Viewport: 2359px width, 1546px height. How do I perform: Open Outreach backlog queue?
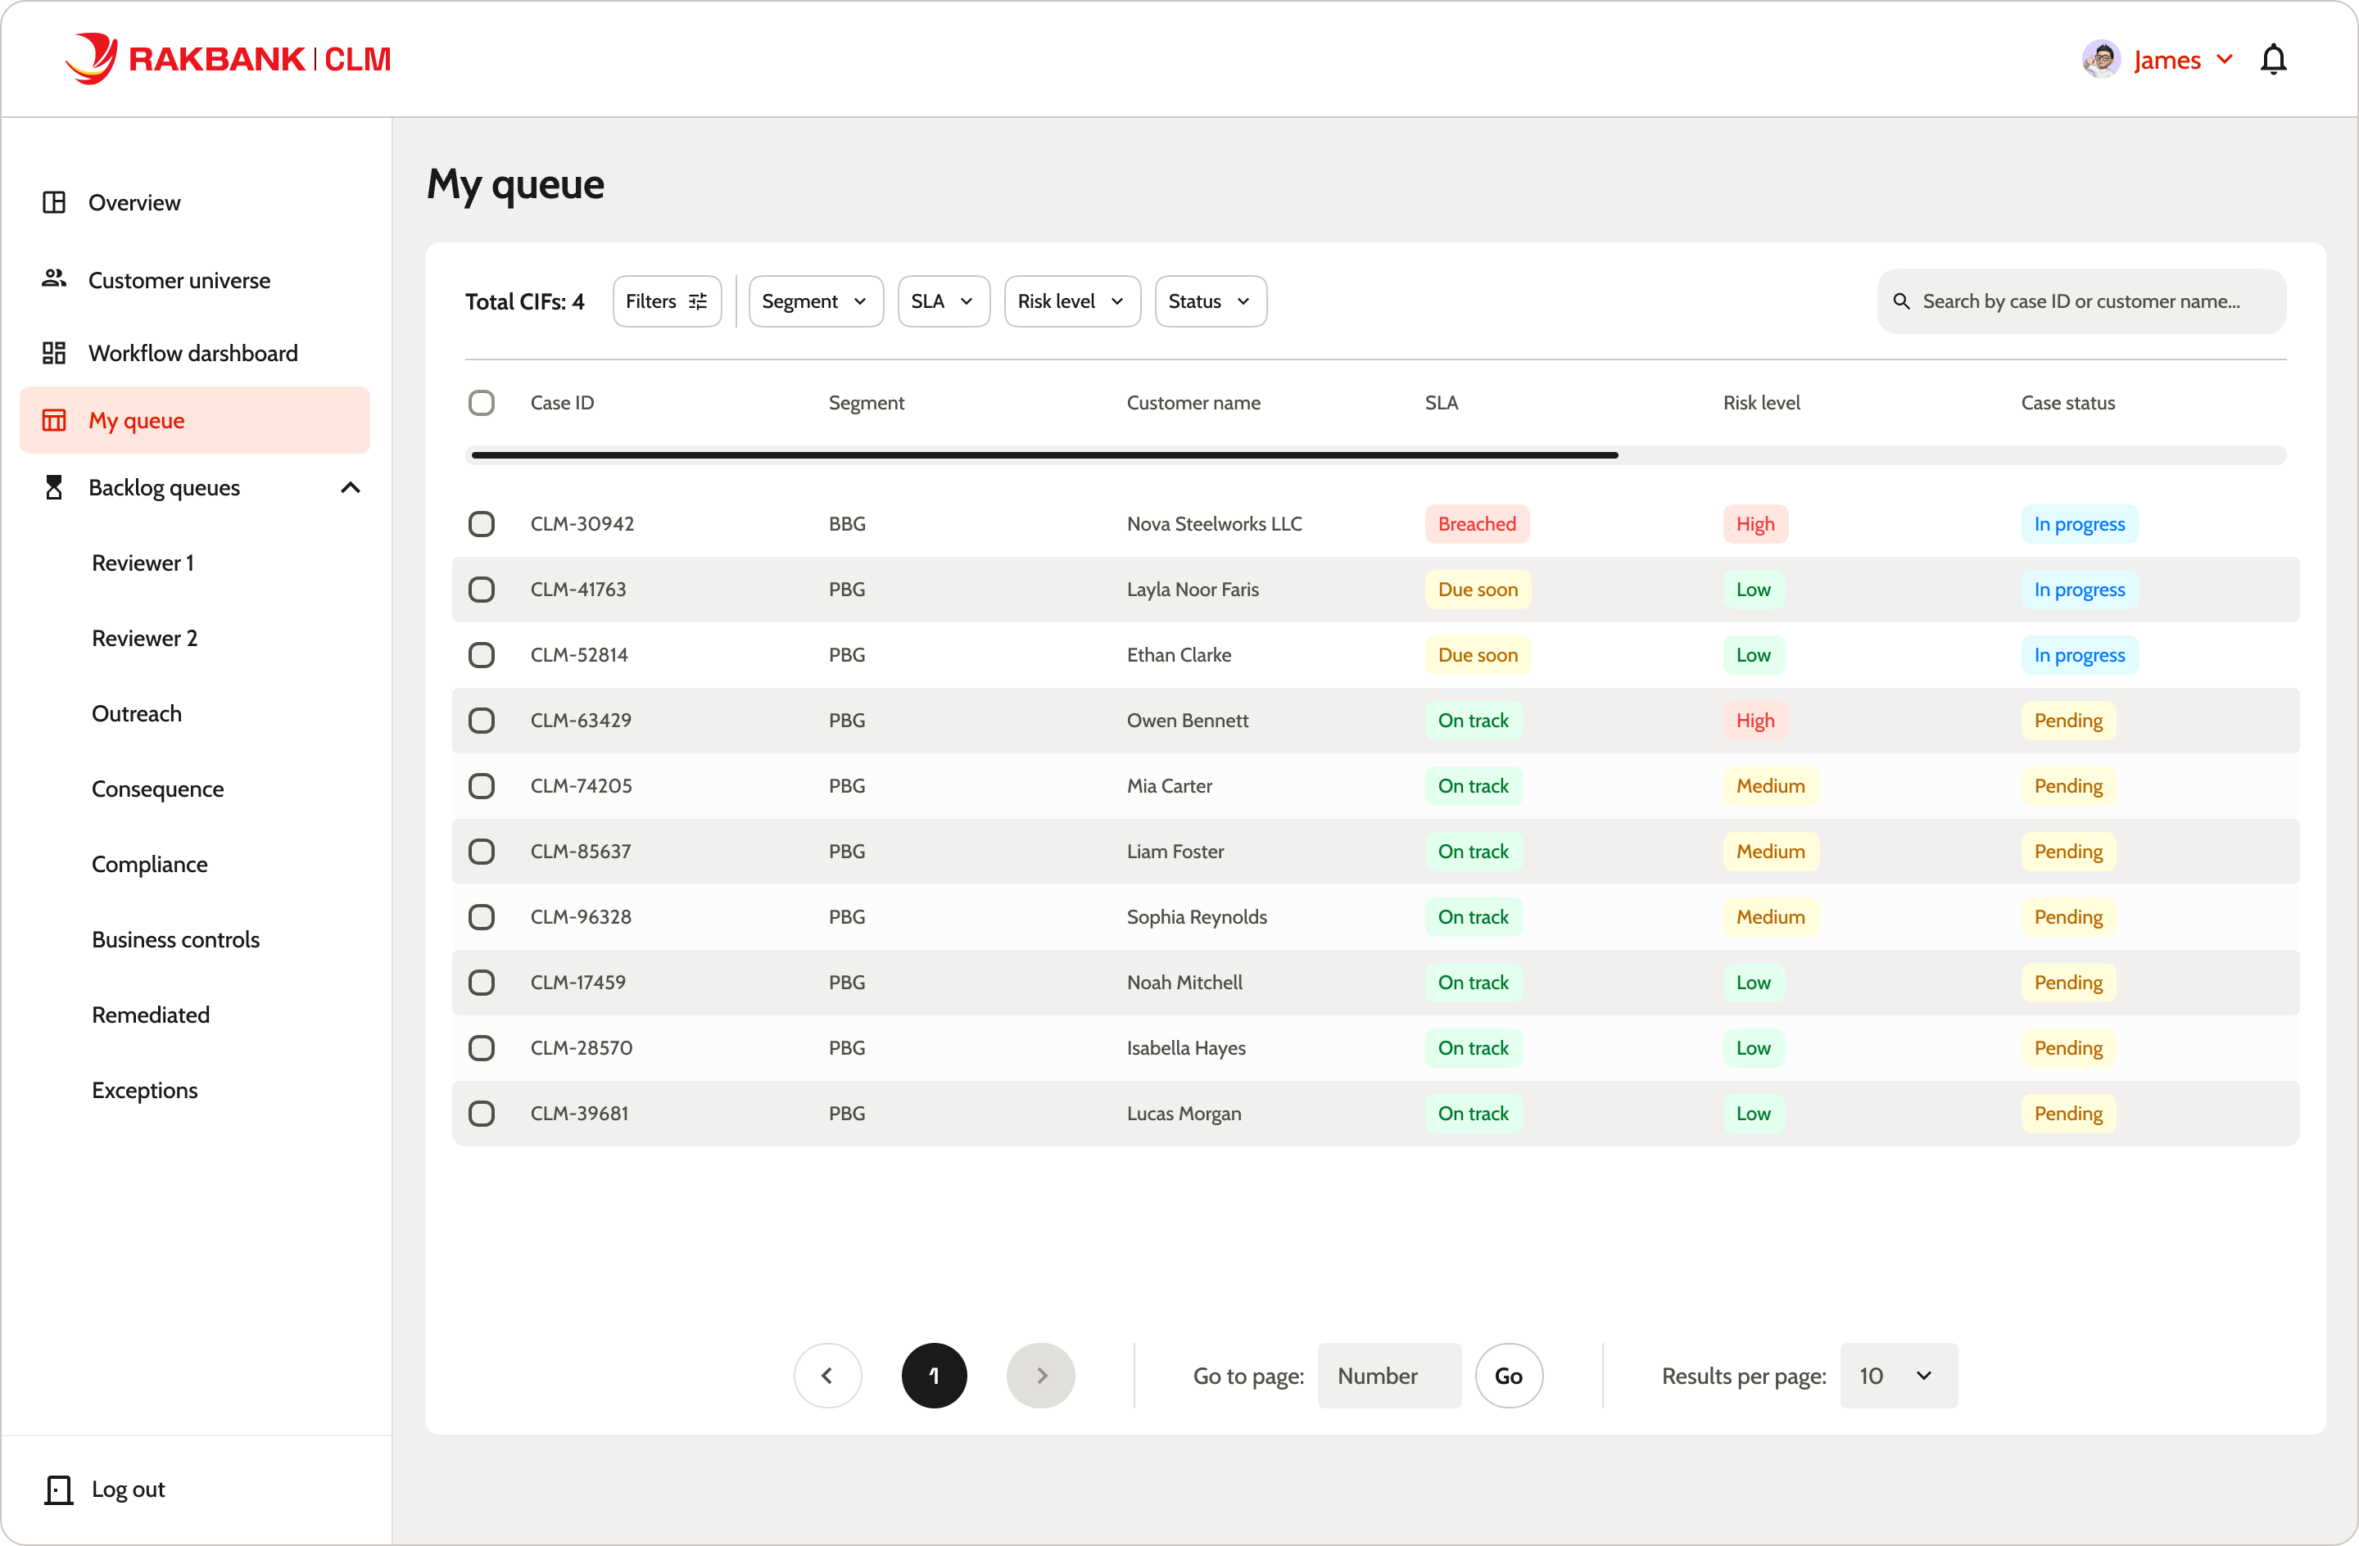[137, 713]
